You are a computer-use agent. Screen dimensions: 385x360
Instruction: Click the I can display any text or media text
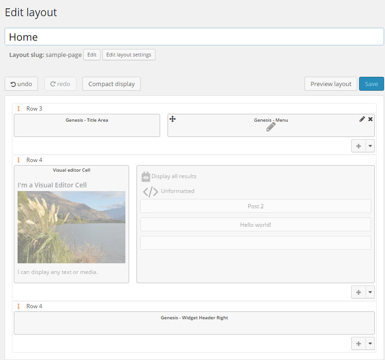click(x=57, y=272)
